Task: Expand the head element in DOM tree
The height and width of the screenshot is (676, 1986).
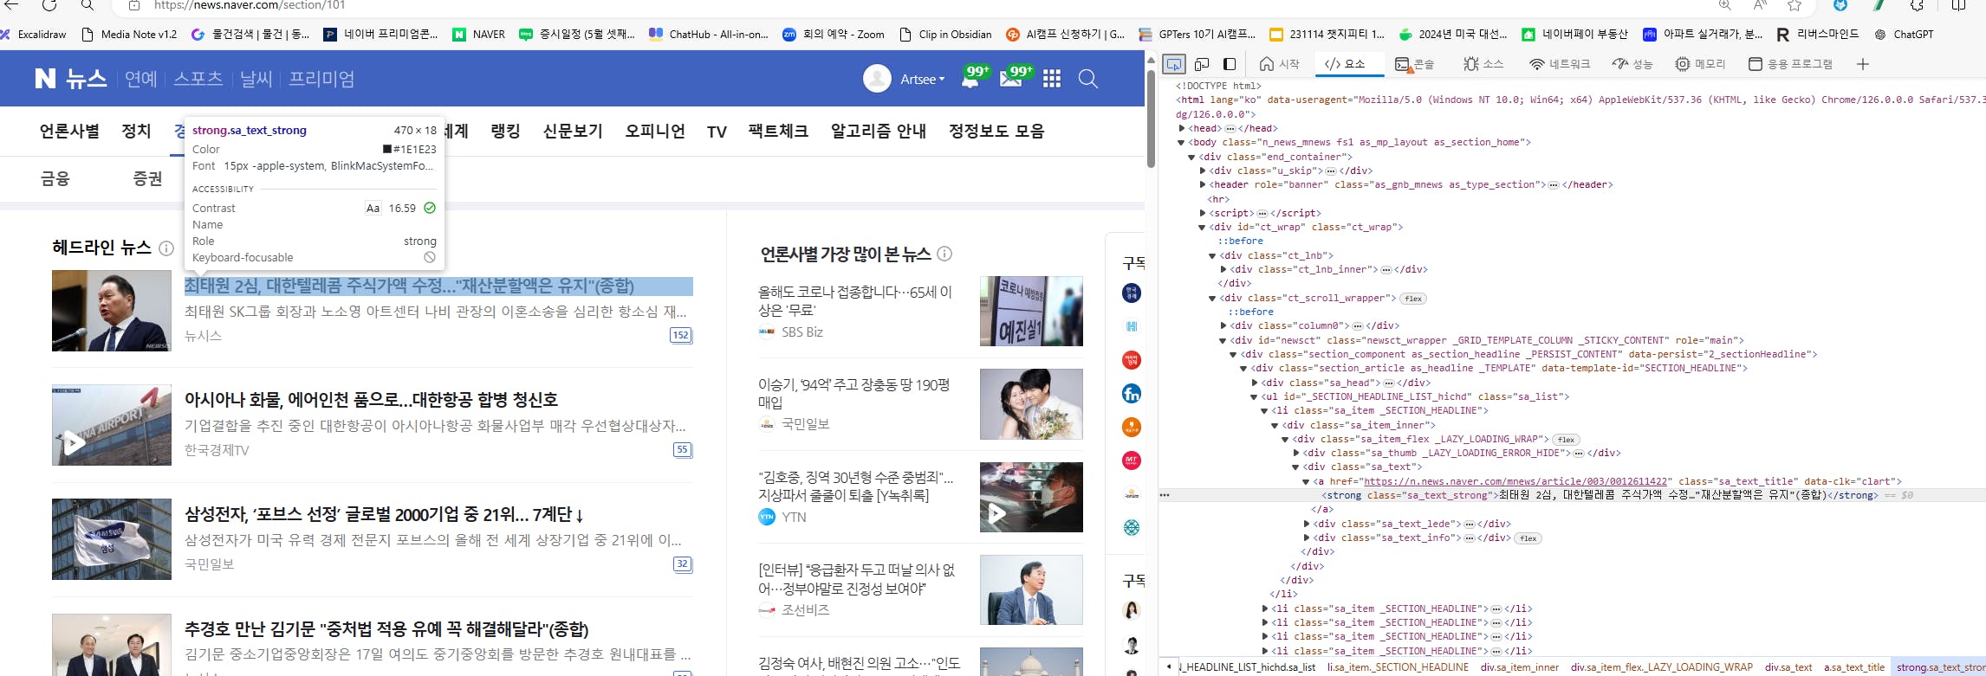Action: pyautogui.click(x=1182, y=128)
